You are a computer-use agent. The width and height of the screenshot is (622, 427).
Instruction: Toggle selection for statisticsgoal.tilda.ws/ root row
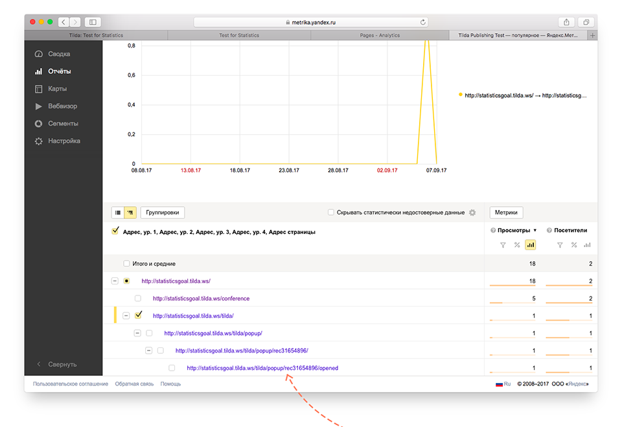tap(126, 281)
